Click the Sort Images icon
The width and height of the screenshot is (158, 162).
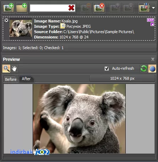point(145,8)
